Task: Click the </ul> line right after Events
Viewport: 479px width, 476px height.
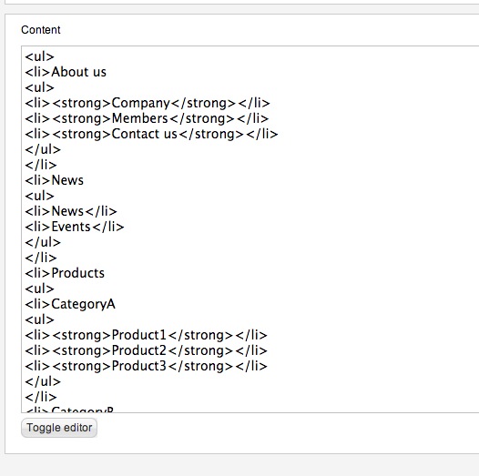Action: (x=43, y=242)
